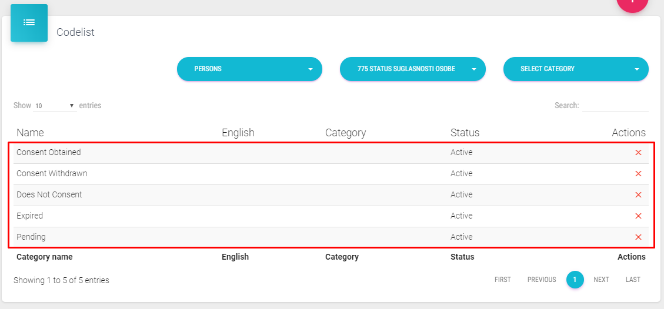Sort by the Status column header
This screenshot has width=664, height=309.
tap(465, 133)
